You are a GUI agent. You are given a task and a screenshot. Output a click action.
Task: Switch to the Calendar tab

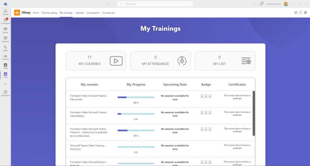[x=80, y=13]
